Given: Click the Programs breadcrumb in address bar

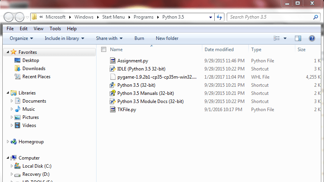Looking at the screenshot, I should [143, 17].
